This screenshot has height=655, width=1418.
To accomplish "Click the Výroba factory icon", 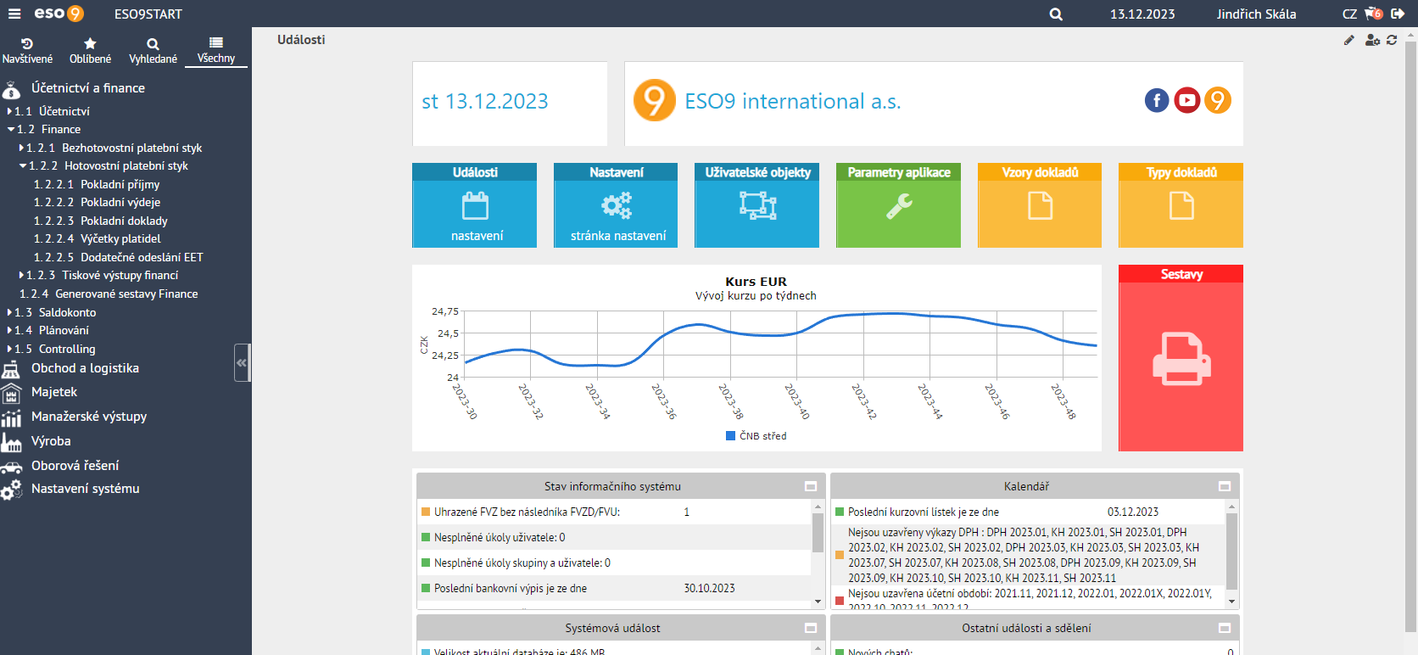I will [x=11, y=442].
